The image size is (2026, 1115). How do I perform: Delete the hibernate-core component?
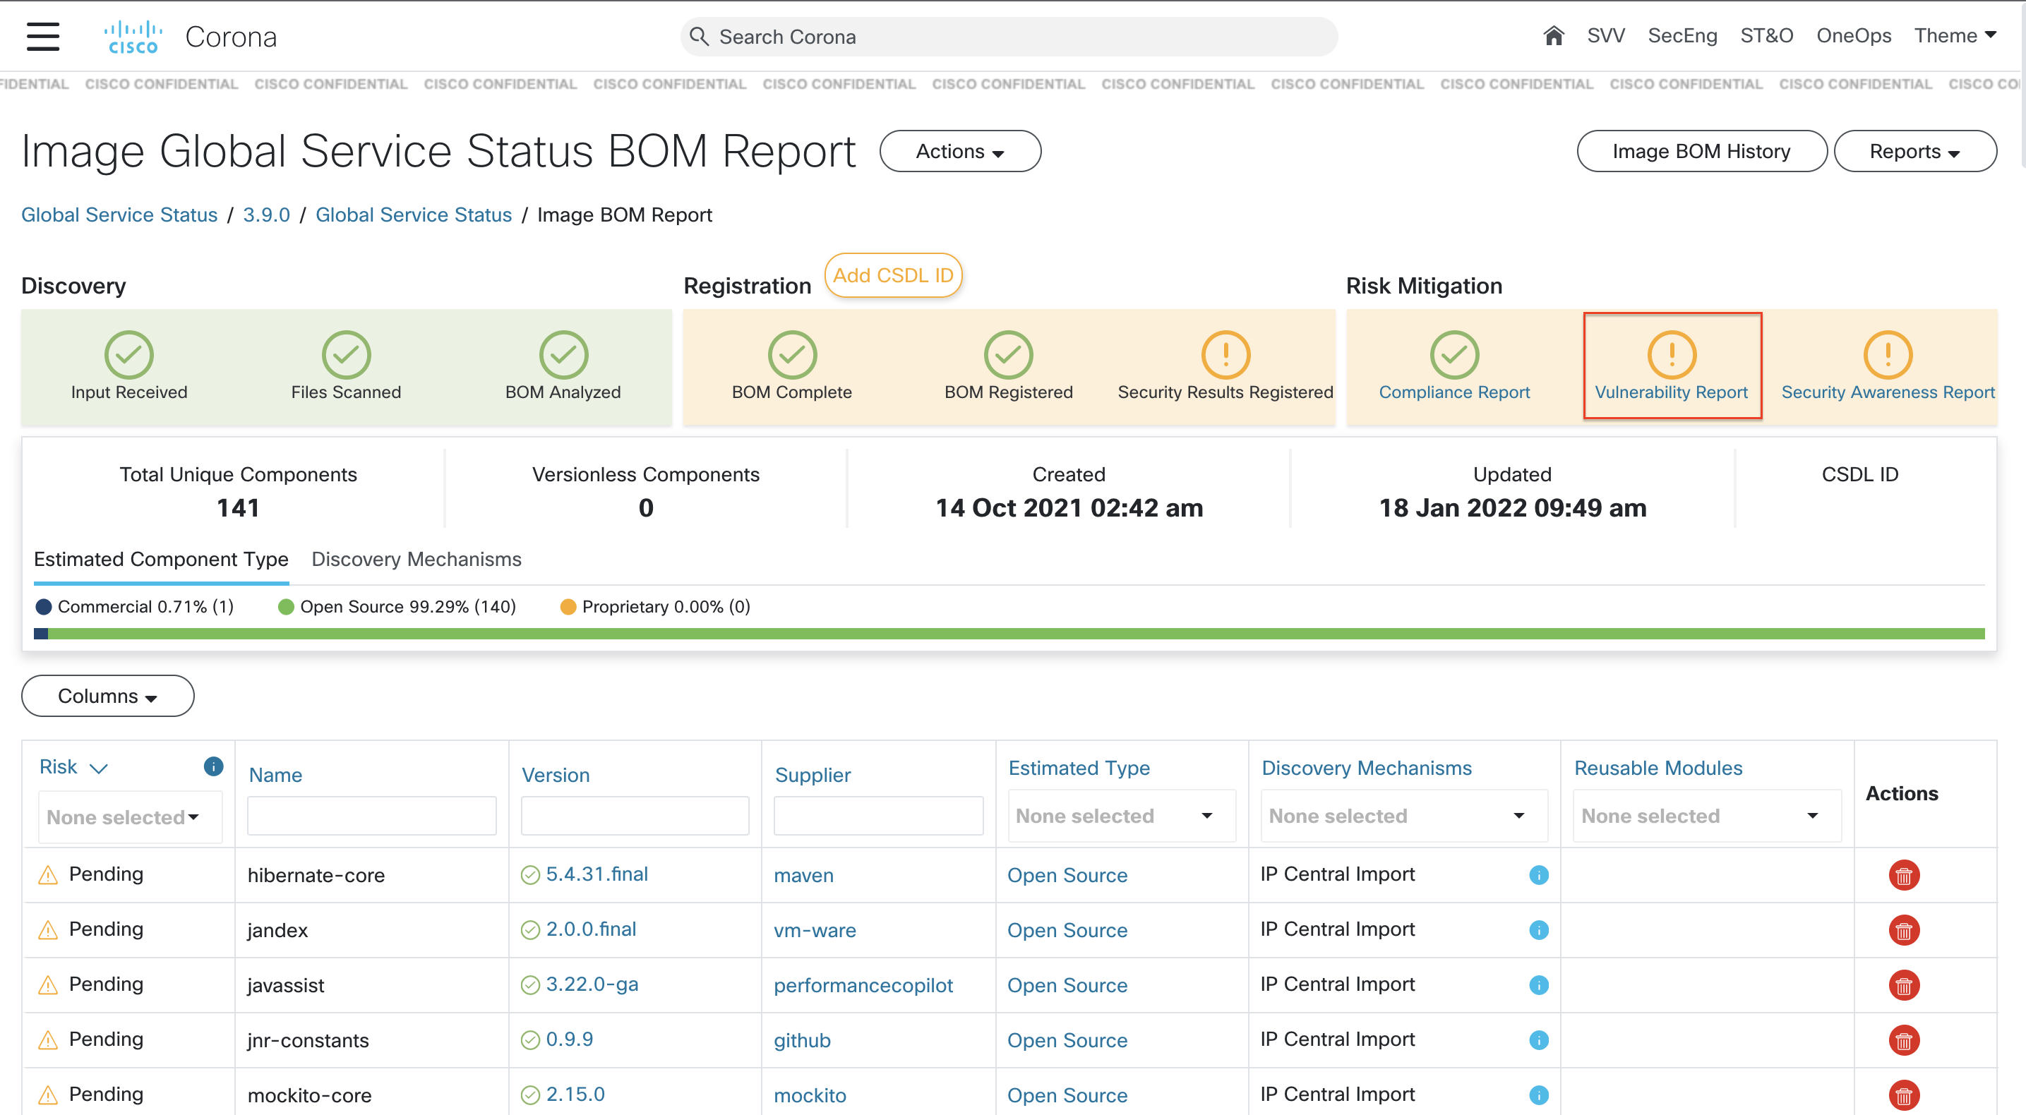[x=1903, y=875]
